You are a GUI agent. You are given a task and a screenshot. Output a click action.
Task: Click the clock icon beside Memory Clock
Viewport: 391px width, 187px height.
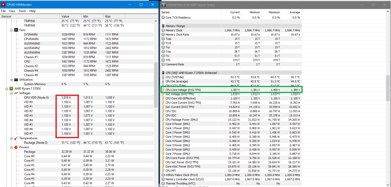click(163, 30)
